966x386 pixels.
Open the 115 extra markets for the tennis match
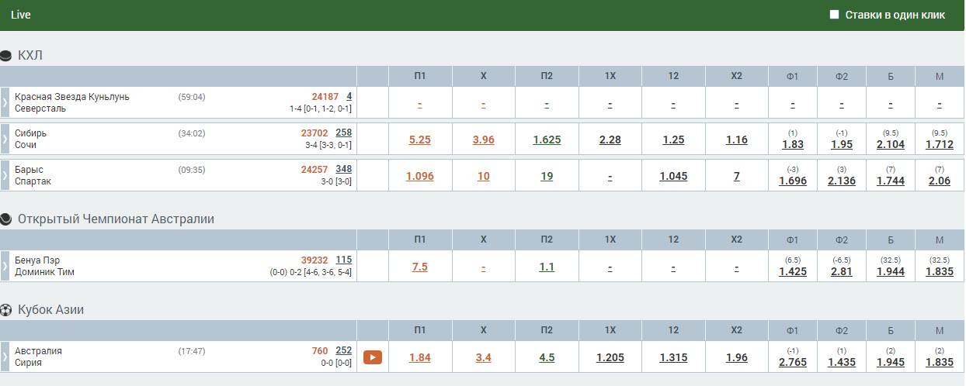[343, 260]
